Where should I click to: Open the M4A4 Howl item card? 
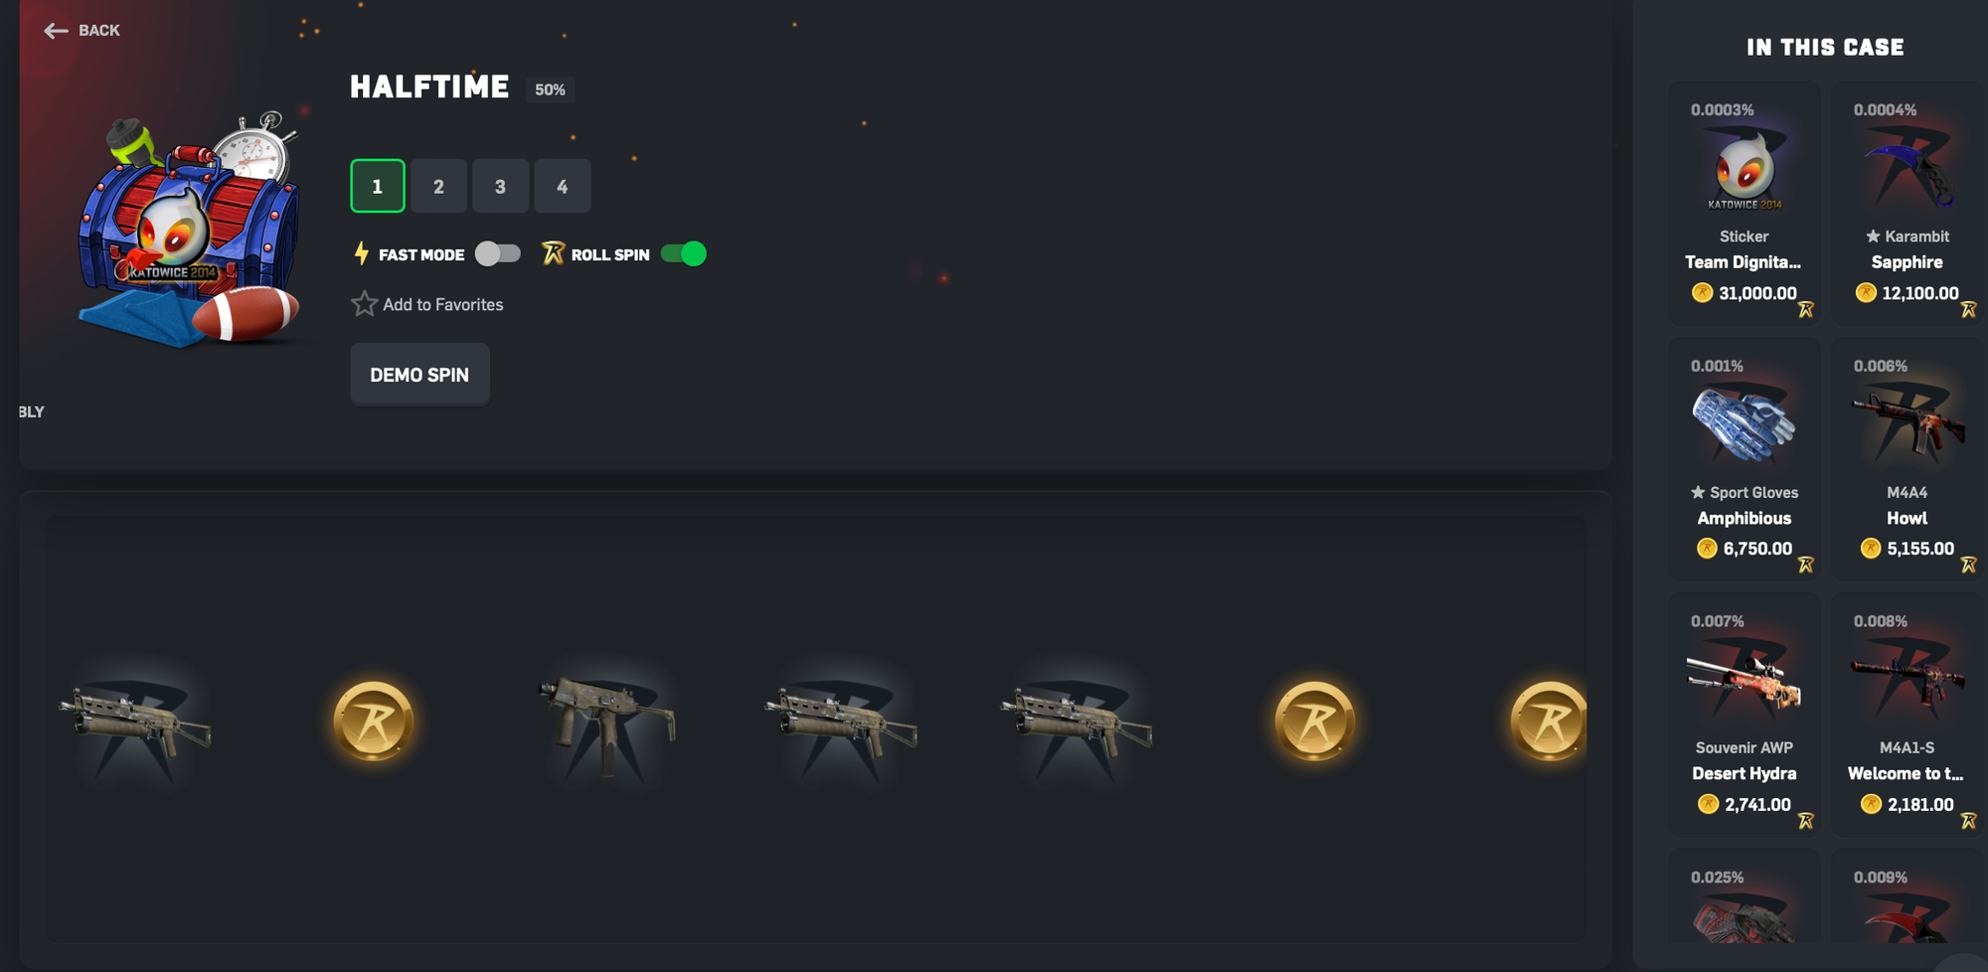tap(1906, 459)
